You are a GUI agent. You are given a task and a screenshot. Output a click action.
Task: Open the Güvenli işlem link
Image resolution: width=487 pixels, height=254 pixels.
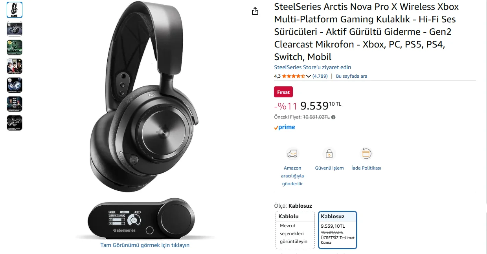[329, 168]
